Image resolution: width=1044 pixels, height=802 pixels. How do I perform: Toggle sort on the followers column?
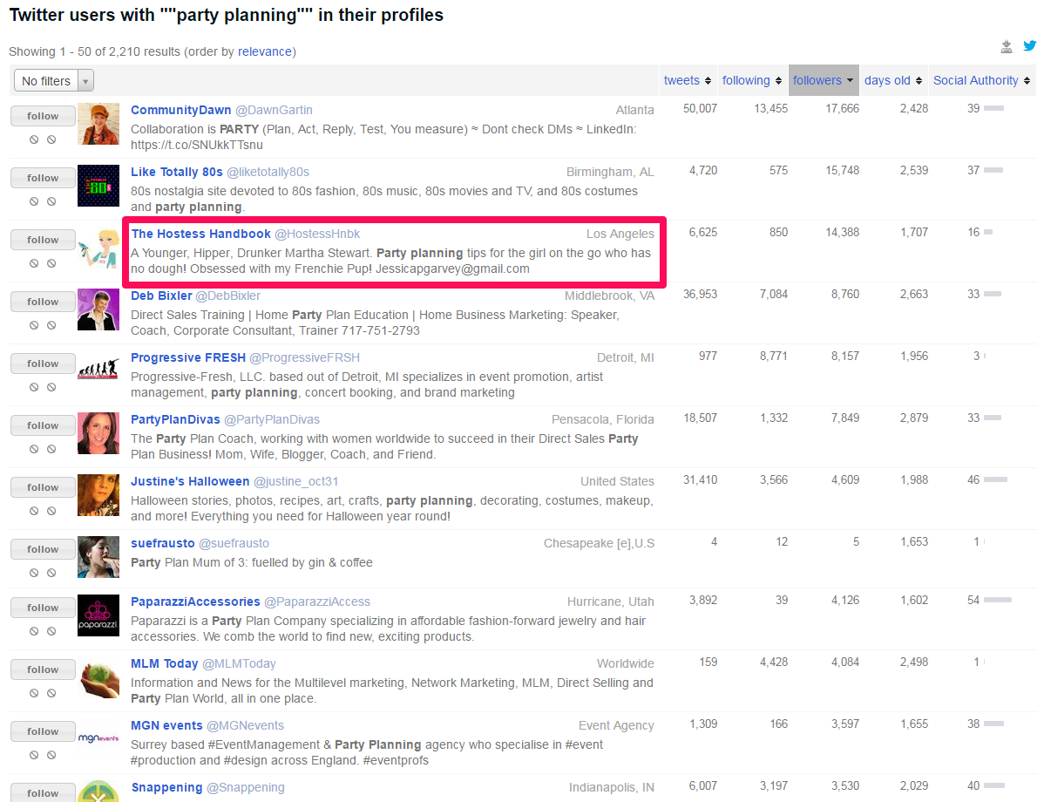pyautogui.click(x=823, y=80)
